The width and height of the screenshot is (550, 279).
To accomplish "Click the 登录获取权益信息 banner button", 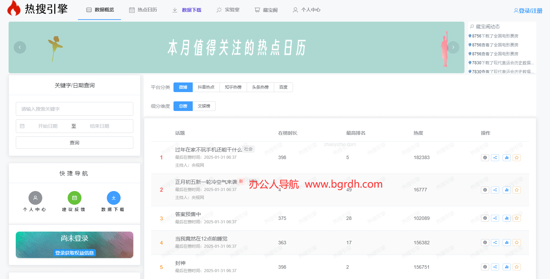I will click(75, 253).
